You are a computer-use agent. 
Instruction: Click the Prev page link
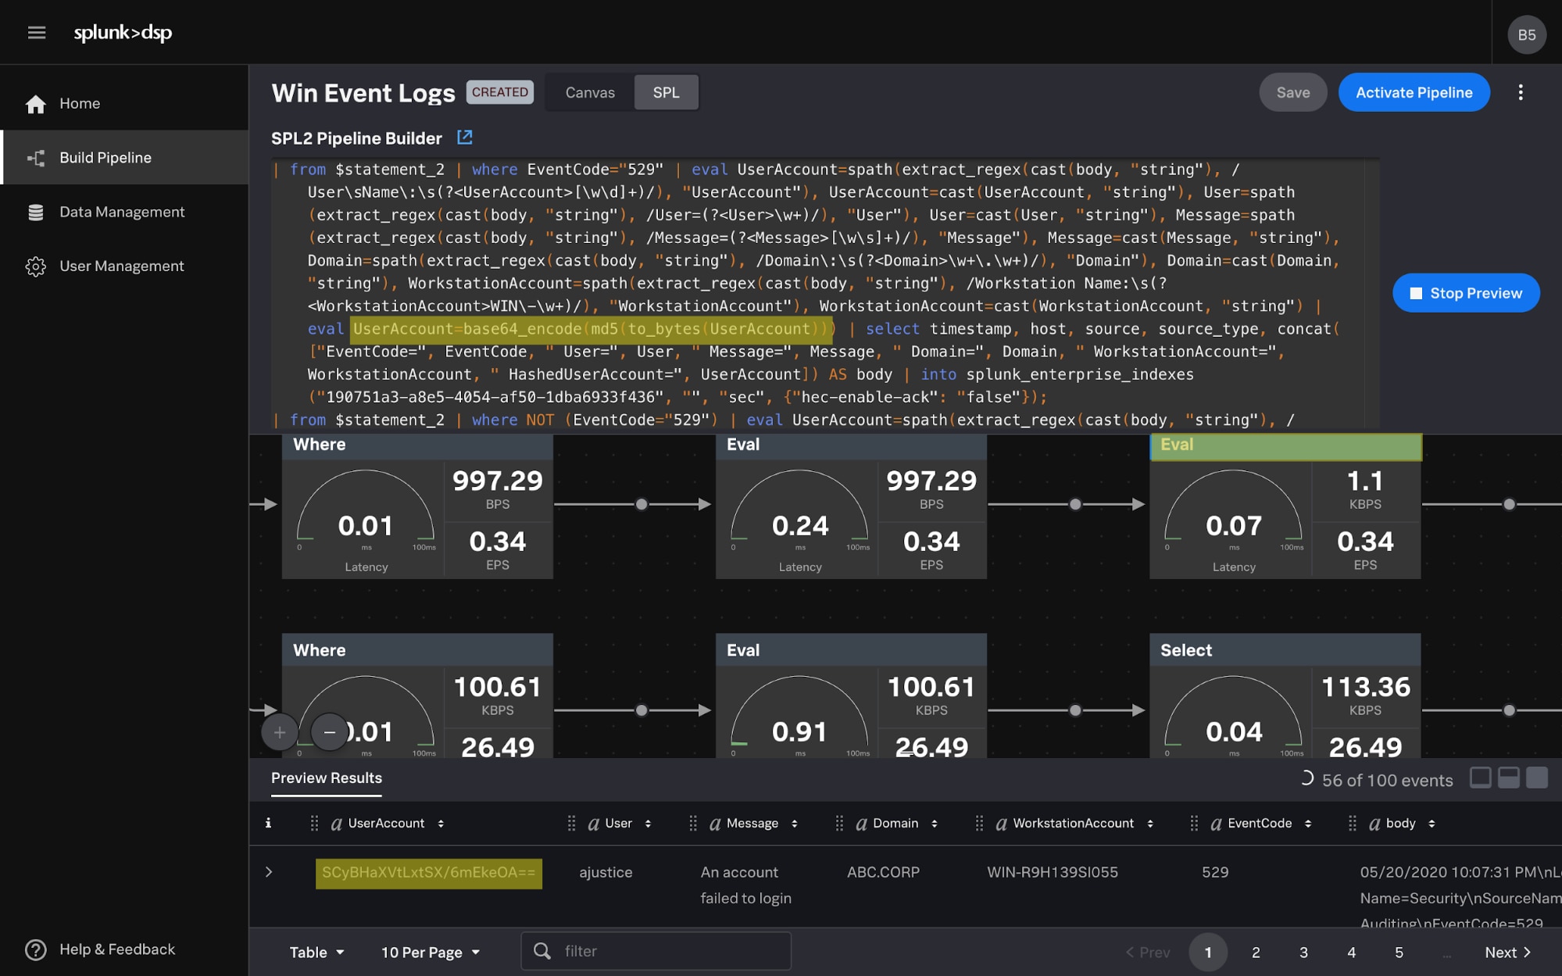(x=1148, y=952)
